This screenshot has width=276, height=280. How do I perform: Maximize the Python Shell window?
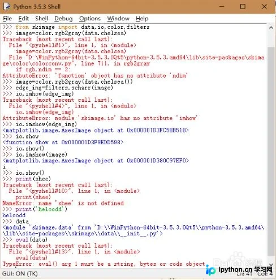pos(243,7)
